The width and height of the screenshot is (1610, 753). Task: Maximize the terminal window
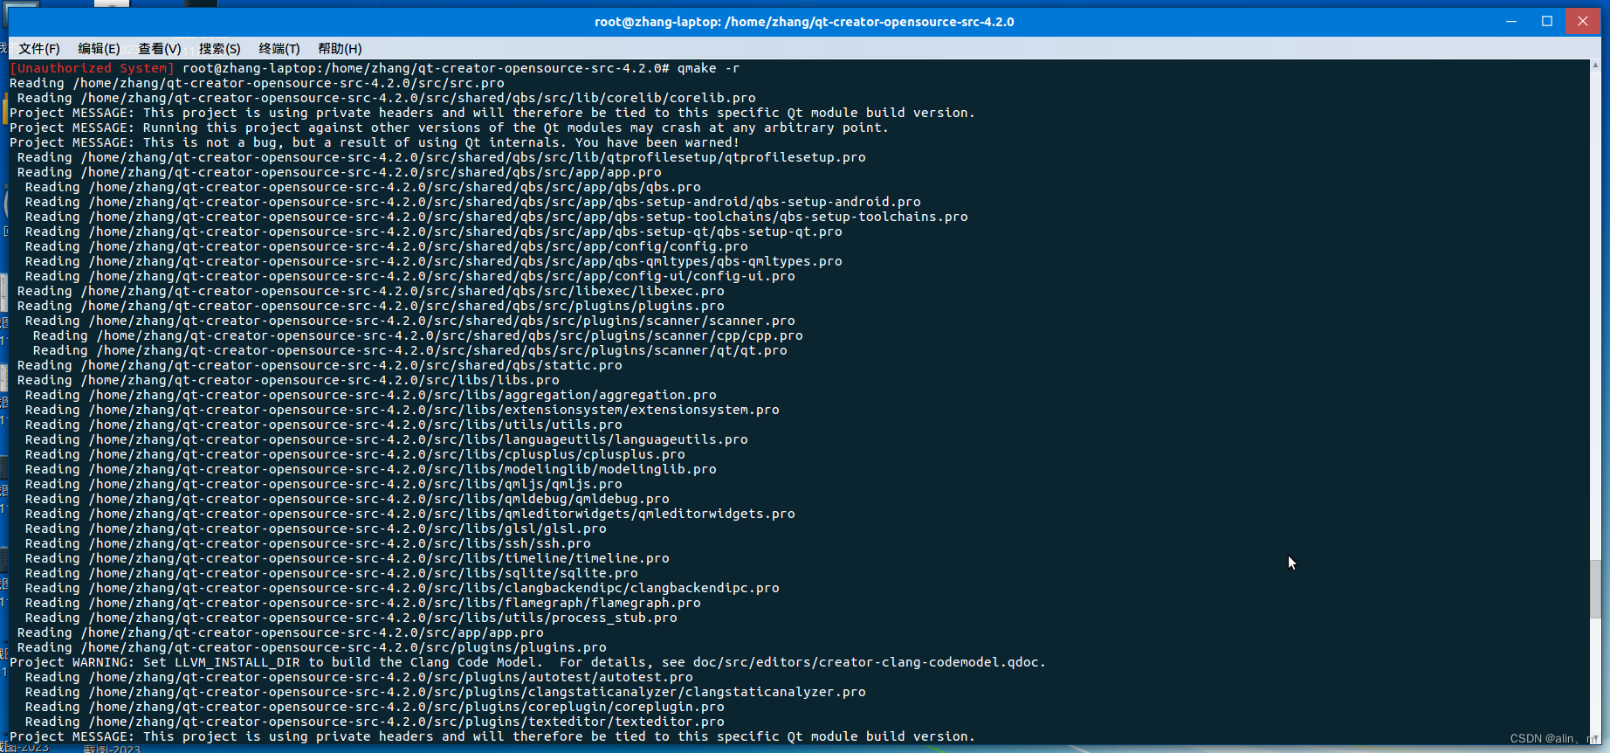pos(1547,21)
